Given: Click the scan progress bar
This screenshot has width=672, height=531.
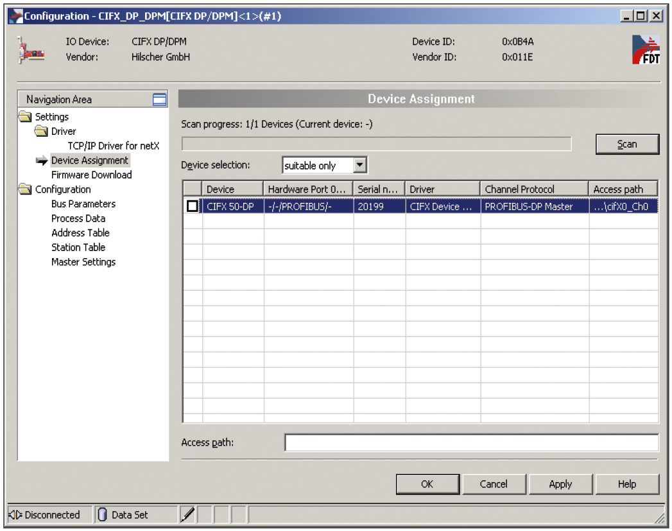Looking at the screenshot, I should pyautogui.click(x=376, y=144).
